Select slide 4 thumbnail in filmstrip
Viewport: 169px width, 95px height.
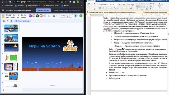point(11,57)
